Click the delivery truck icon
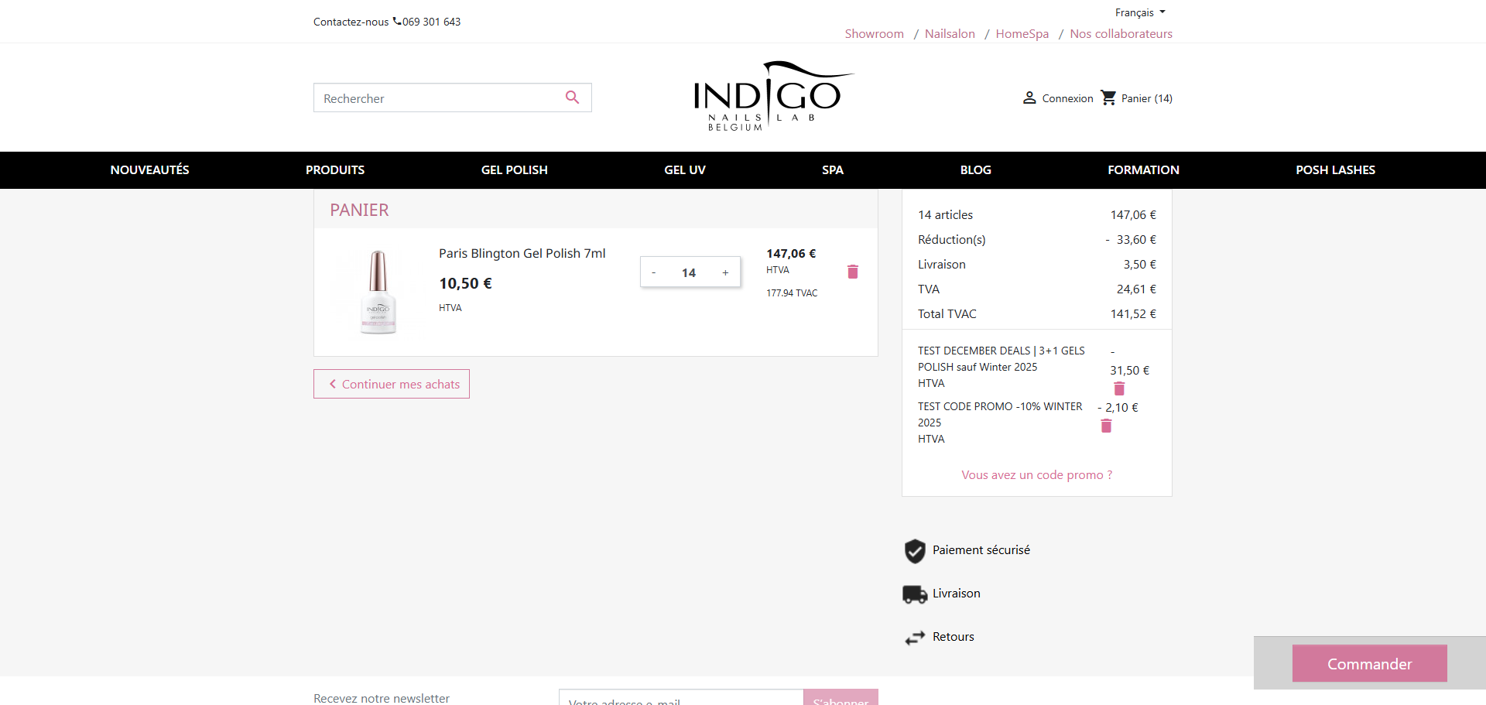Screen dimensions: 1486x705 pyautogui.click(x=915, y=594)
